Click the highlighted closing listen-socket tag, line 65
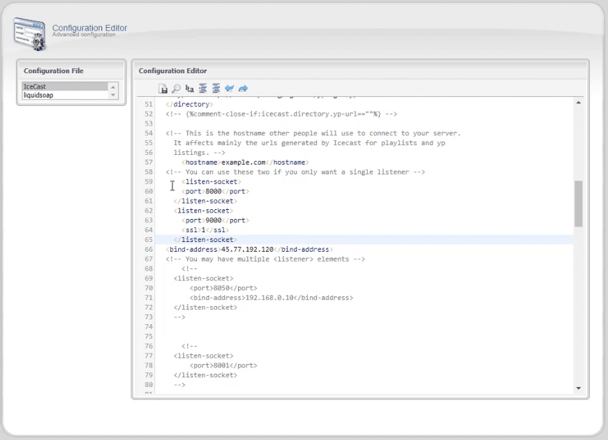Viewport: 608px width, 440px height. tap(205, 240)
